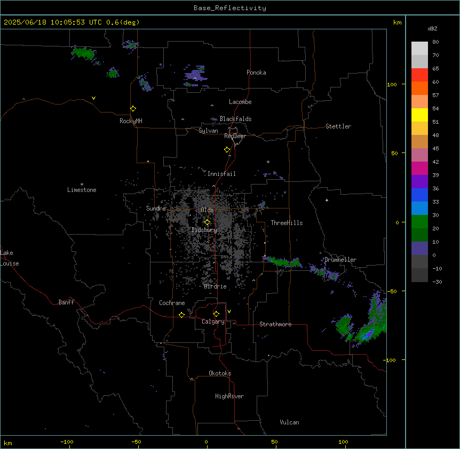This screenshot has height=449, width=460.
Task: Click the yellow diamond between Olds and Didsbury
Action: 207,222
